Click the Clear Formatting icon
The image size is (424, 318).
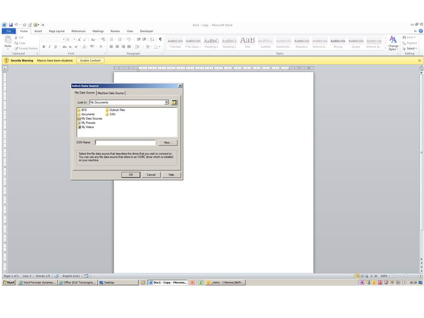[x=103, y=39]
